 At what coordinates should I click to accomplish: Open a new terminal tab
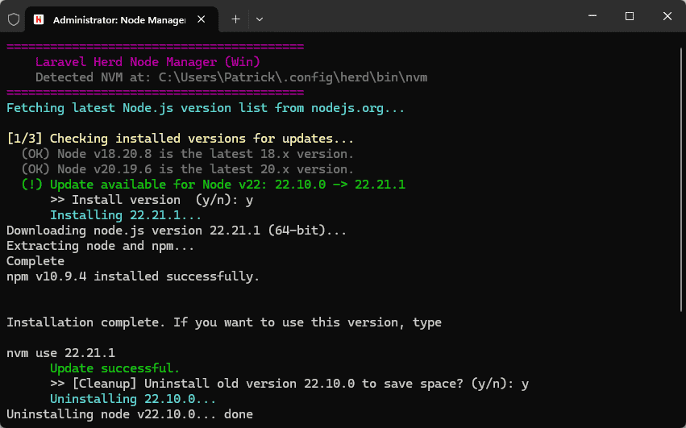click(x=236, y=19)
